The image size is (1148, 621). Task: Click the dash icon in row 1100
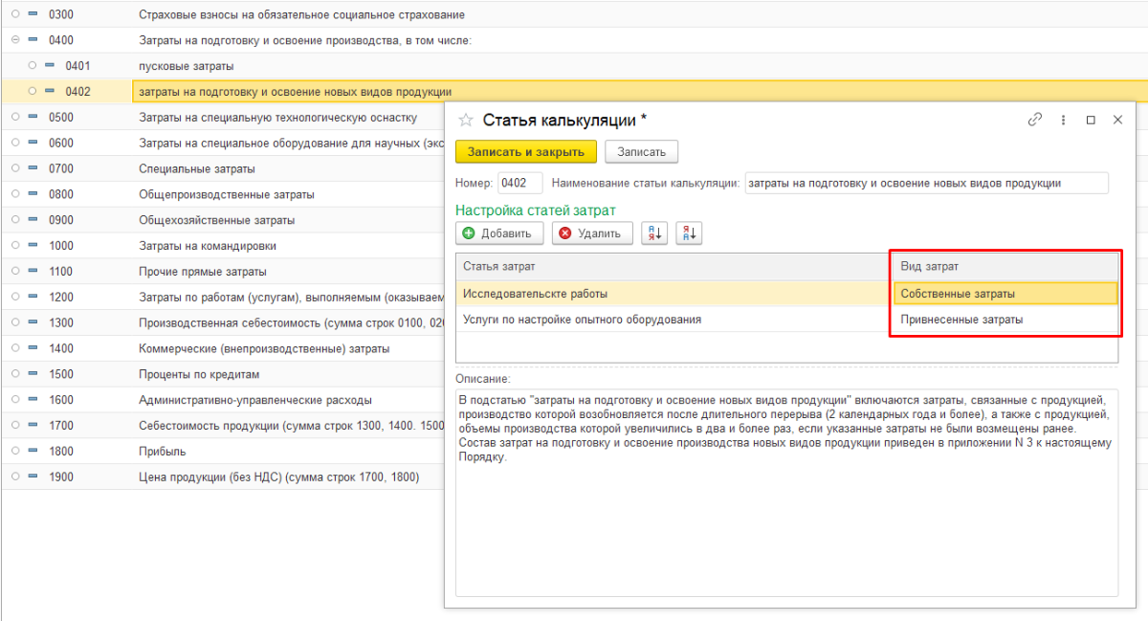[x=33, y=272]
